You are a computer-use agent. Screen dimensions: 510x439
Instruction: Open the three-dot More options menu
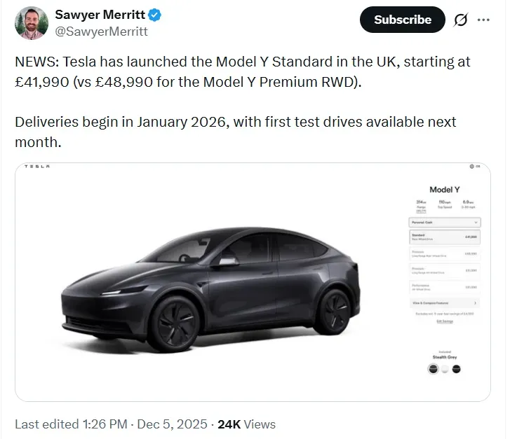(x=483, y=20)
